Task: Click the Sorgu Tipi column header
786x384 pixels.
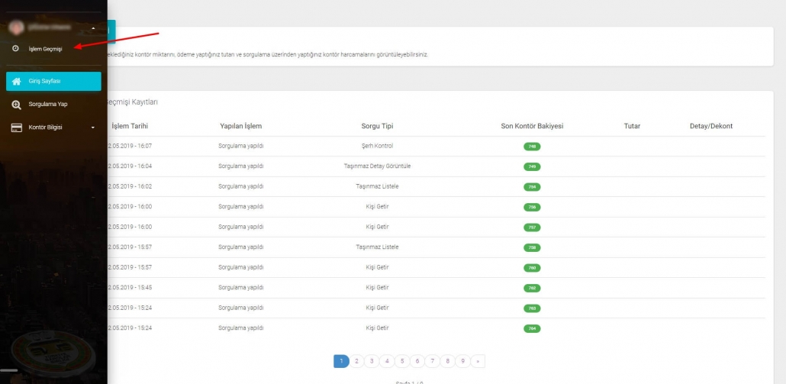Action: point(377,126)
